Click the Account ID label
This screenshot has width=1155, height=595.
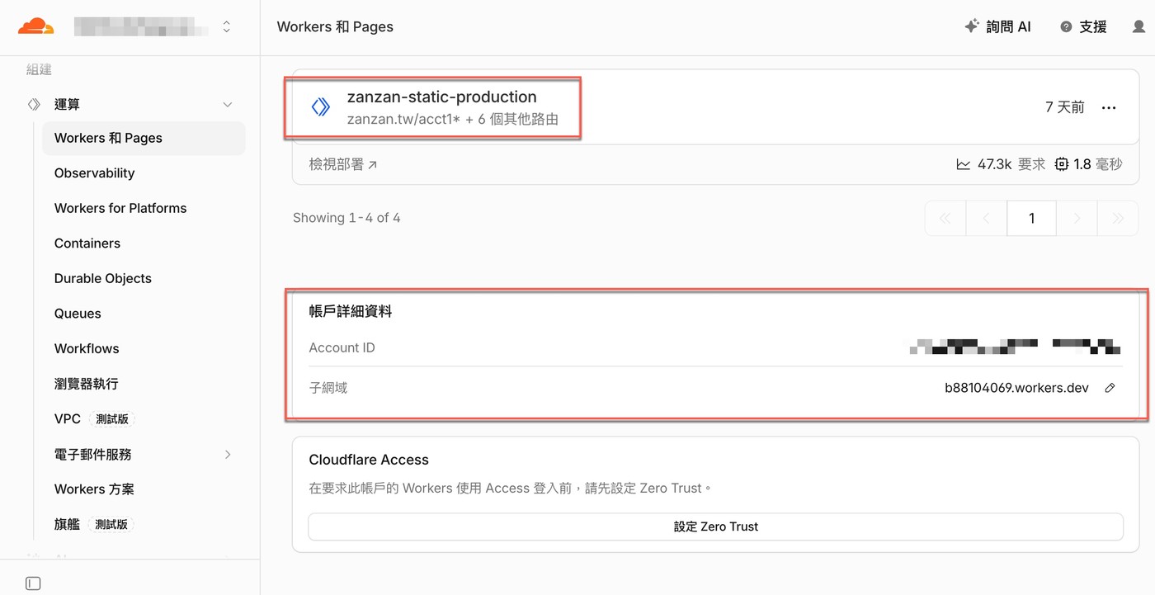point(342,347)
